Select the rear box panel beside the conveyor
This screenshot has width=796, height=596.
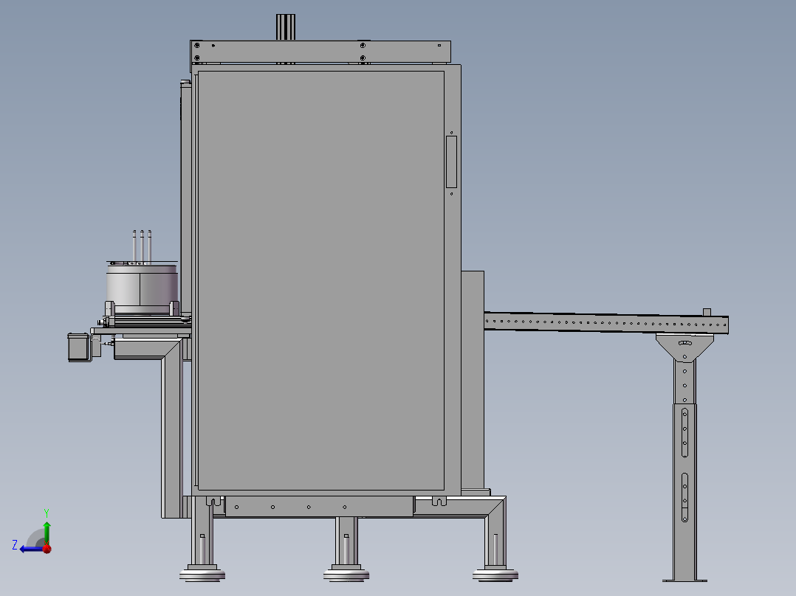pyautogui.click(x=473, y=381)
